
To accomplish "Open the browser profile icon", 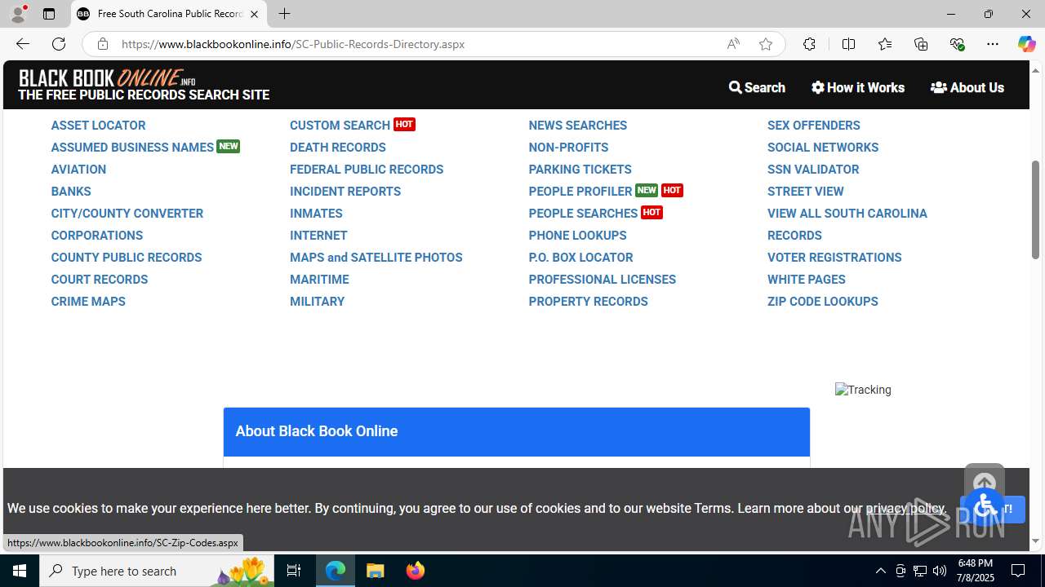I will [x=18, y=14].
